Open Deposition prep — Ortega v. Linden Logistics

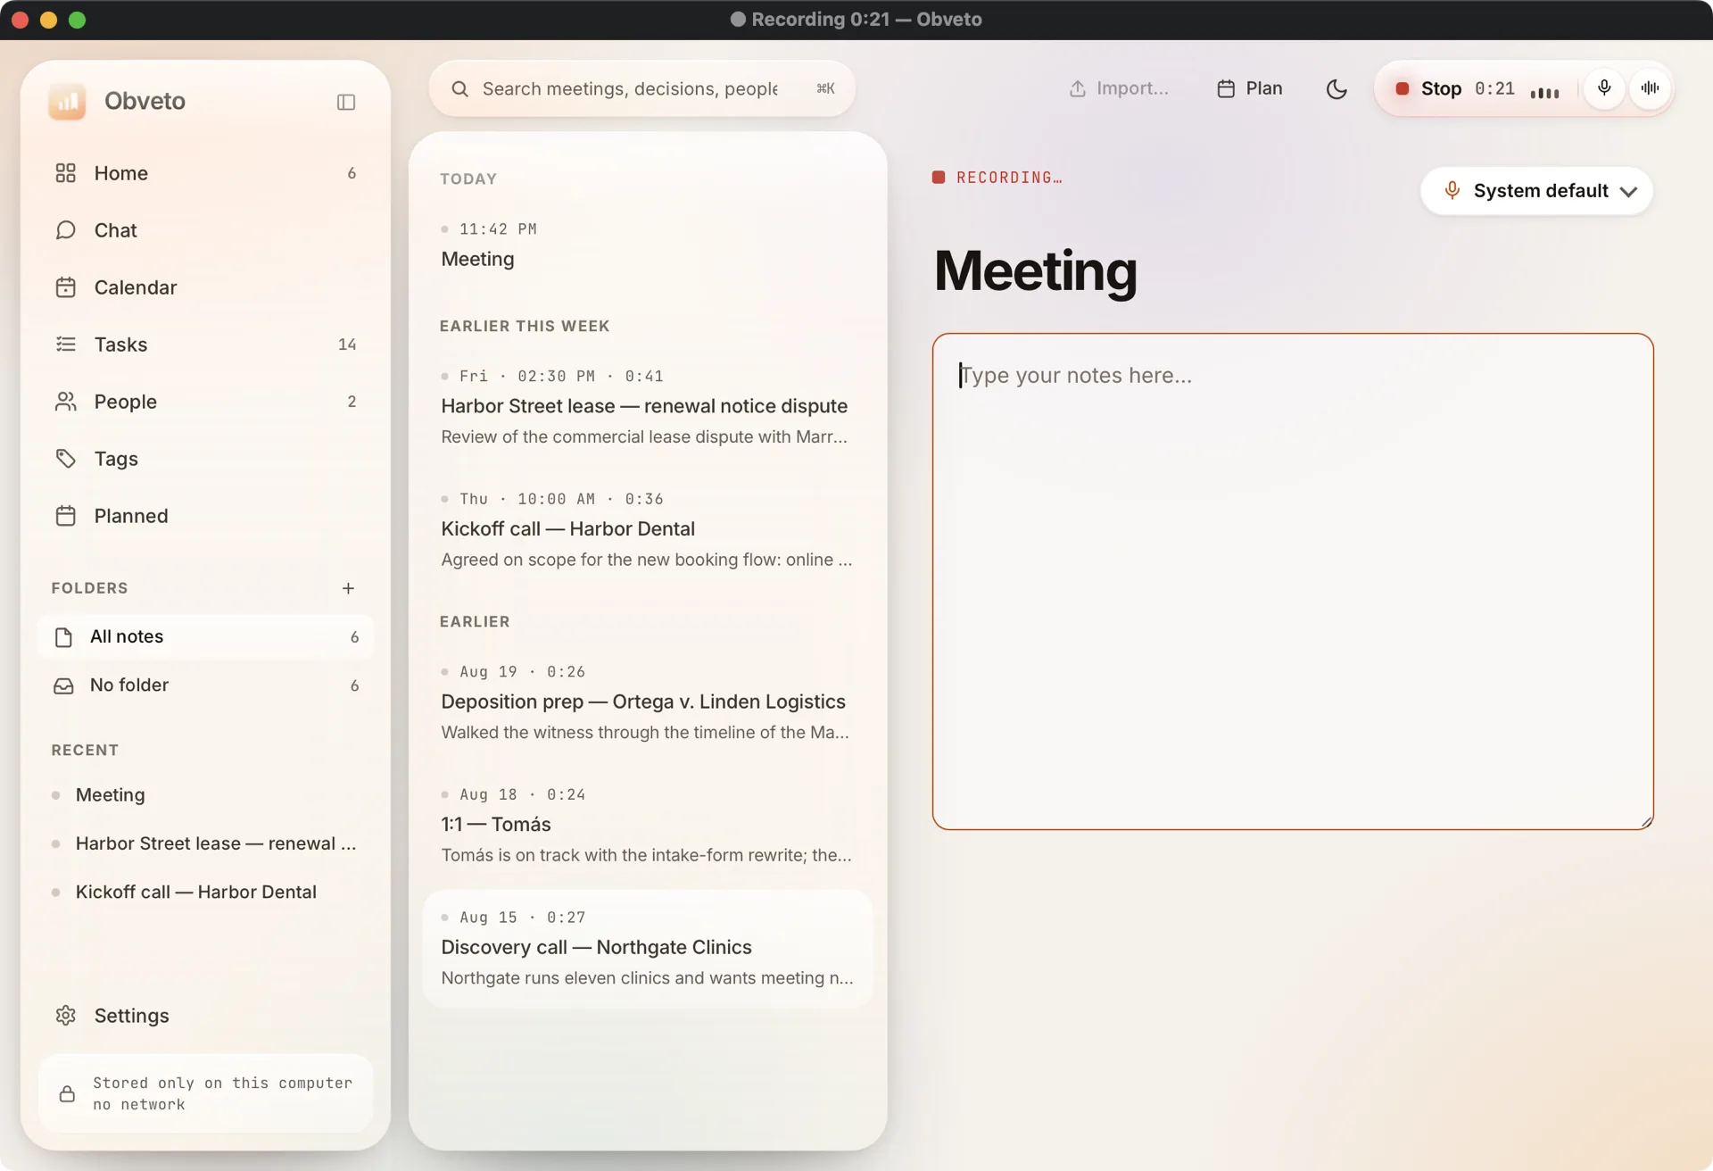(648, 702)
